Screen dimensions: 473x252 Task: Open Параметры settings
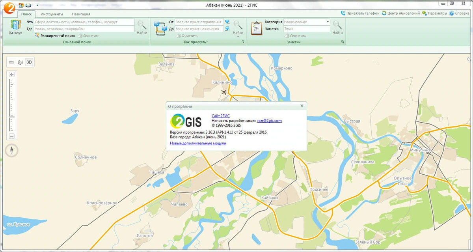click(434, 13)
